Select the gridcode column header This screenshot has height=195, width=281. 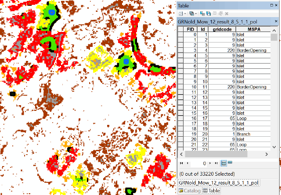tap(222, 29)
